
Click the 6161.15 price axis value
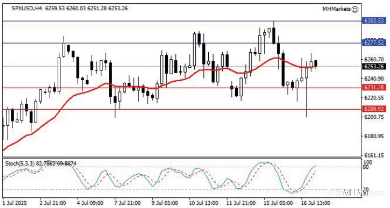374,155
